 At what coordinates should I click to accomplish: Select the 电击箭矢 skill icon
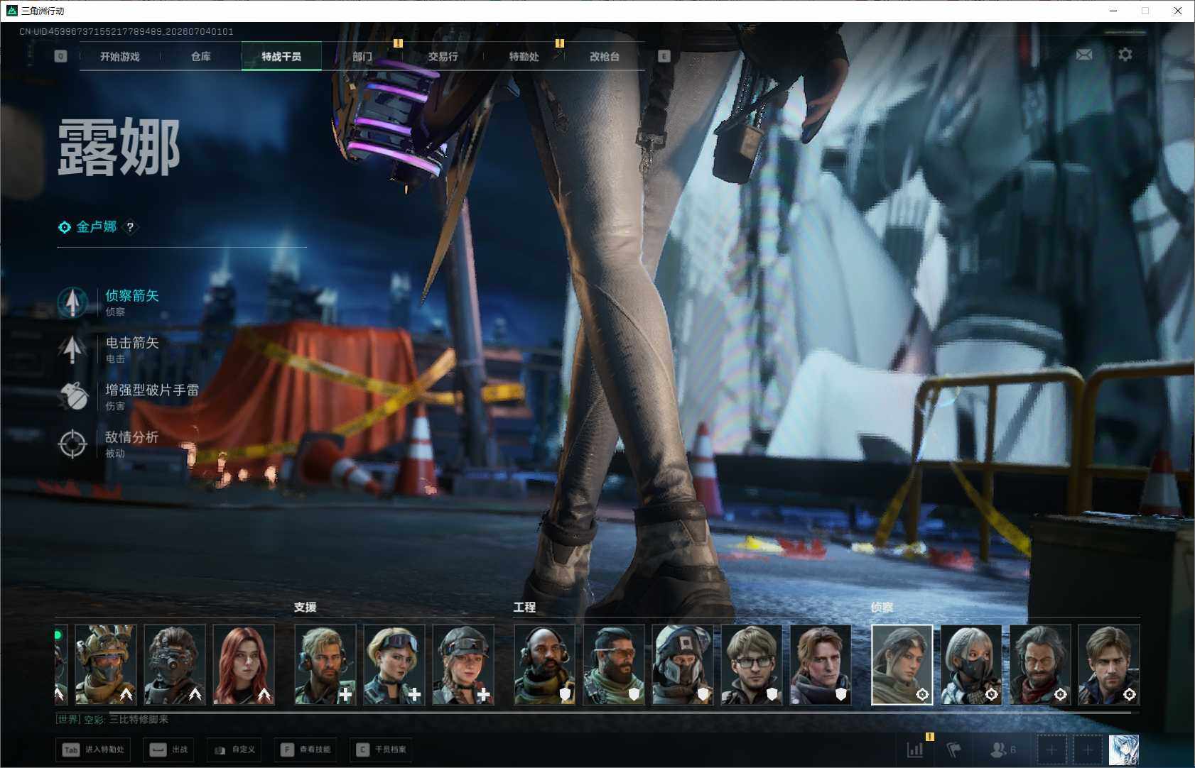(x=72, y=349)
